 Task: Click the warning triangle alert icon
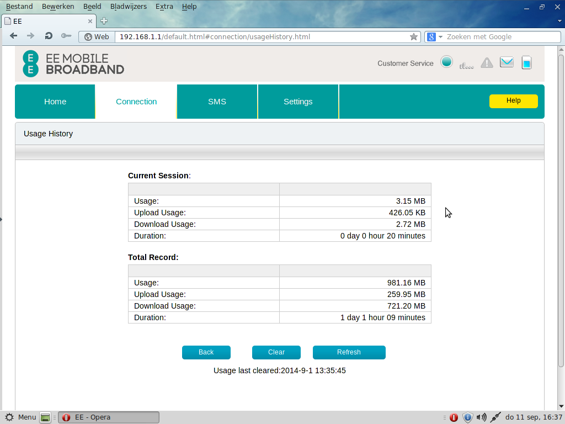(x=487, y=63)
